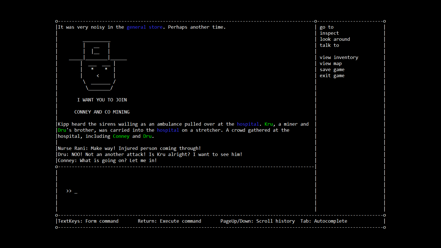Click 'Tab: Autocomplete' hint

point(324,221)
